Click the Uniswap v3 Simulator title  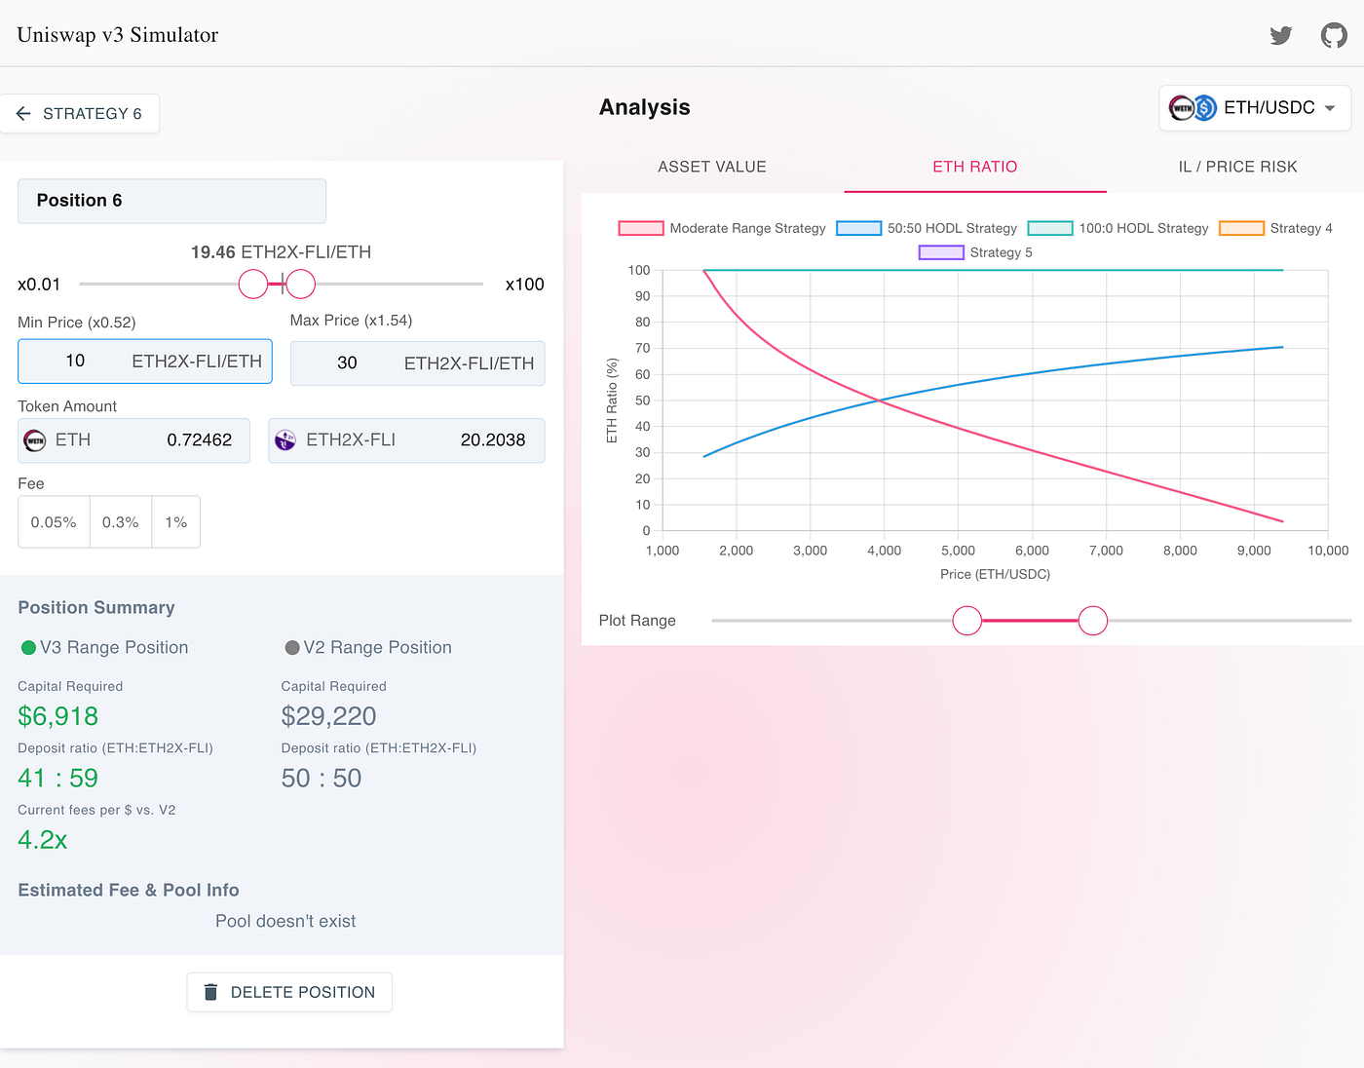click(x=118, y=35)
